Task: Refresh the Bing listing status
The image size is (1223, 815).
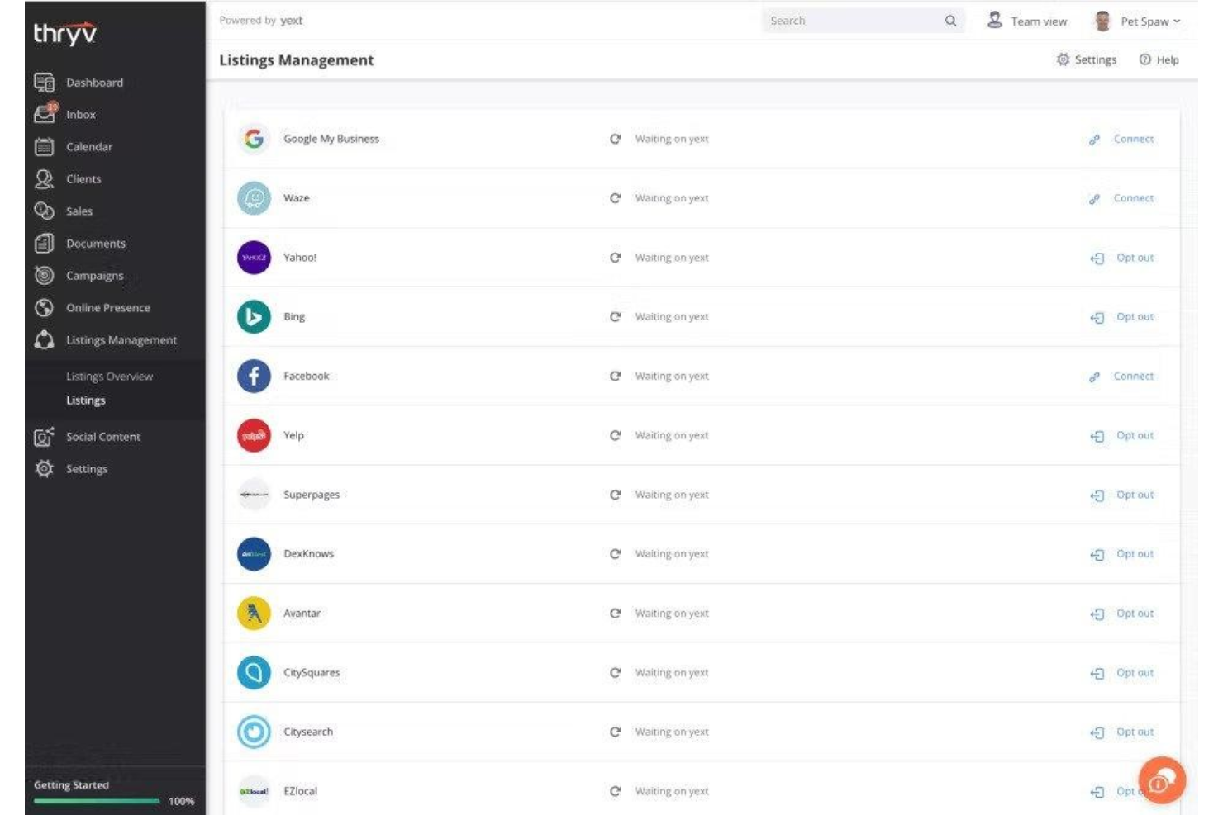Action: coord(615,317)
